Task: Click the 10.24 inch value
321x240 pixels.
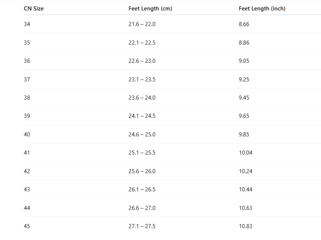Action: pyautogui.click(x=245, y=171)
